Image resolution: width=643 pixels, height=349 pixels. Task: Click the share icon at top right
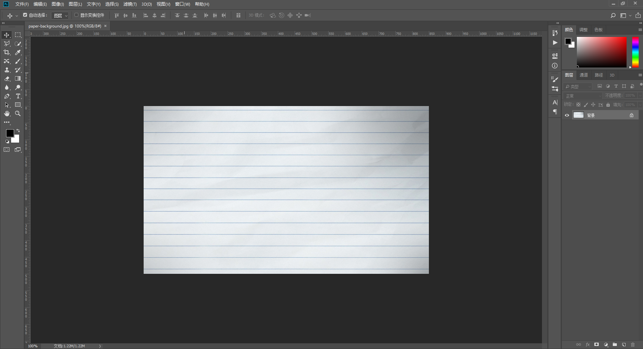point(638,15)
